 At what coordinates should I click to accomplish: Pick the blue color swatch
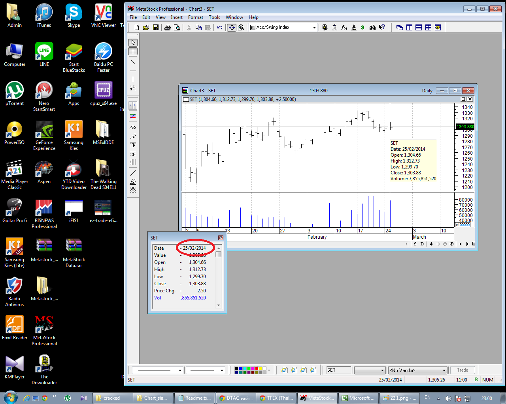[241, 368]
